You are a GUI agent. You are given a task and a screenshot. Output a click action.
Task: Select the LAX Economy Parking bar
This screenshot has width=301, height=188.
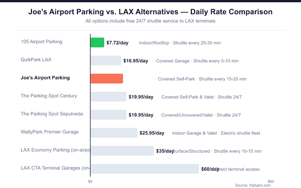[x=122, y=151]
